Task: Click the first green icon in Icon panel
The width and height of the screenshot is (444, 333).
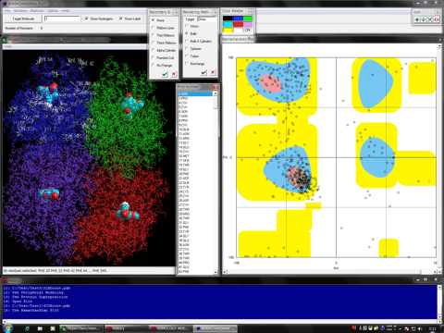Action: 417,19
